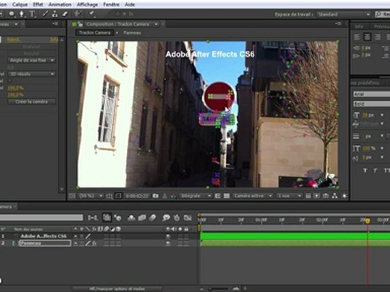Click the Panneau layer name field
This screenshot has height=292, width=390.
(45, 243)
